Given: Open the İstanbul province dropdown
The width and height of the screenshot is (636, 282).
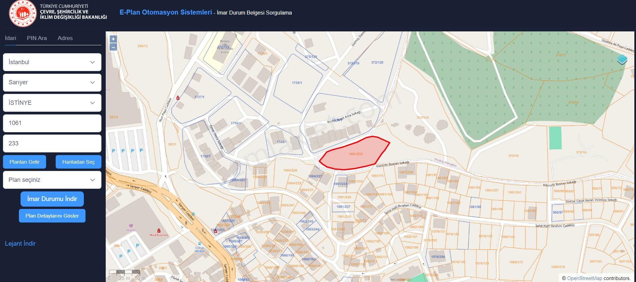Looking at the screenshot, I should pos(52,62).
